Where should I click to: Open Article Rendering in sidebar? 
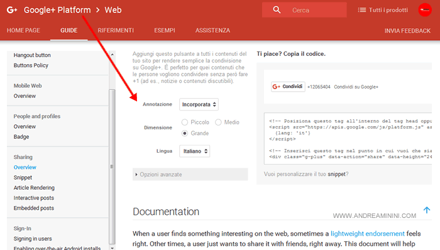34,188
